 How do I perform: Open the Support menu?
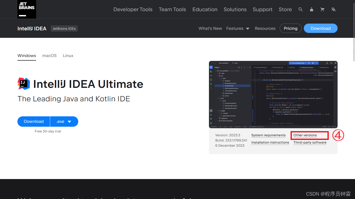[x=262, y=9]
